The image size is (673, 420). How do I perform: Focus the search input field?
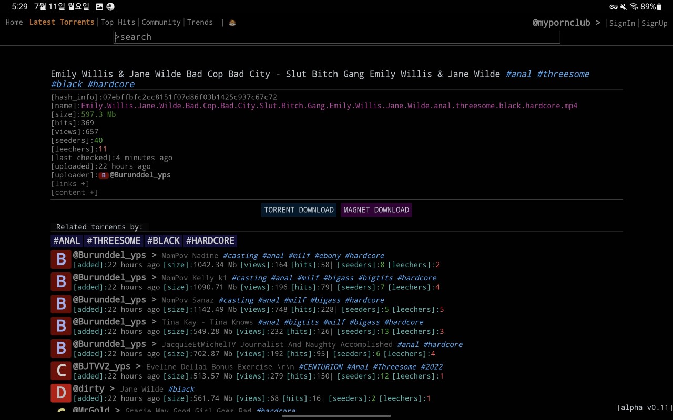point(336,37)
